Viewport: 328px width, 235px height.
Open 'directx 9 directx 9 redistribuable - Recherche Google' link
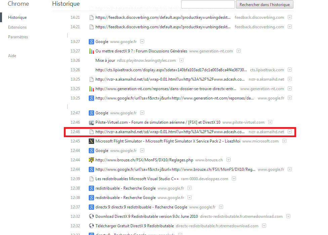click(x=141, y=207)
